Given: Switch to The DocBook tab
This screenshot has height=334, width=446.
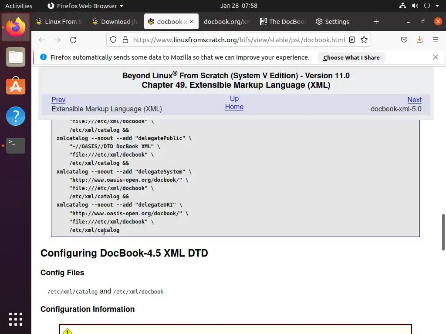Looking at the screenshot, I should [x=283, y=22].
